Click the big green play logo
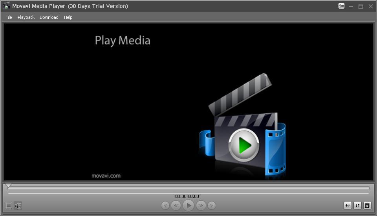This screenshot has height=216, width=377. click(244, 145)
